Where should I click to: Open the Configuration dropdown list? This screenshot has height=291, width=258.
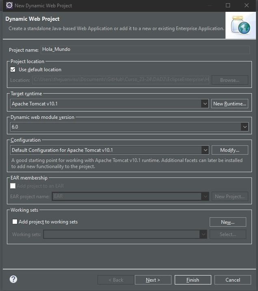pos(205,150)
